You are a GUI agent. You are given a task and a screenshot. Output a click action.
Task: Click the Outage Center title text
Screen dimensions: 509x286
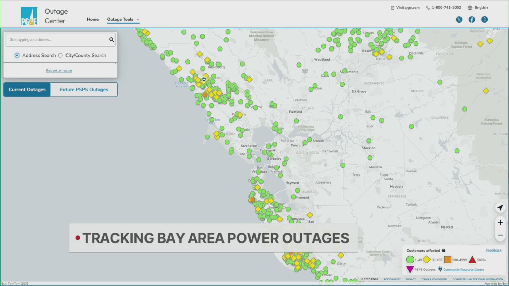pos(56,16)
